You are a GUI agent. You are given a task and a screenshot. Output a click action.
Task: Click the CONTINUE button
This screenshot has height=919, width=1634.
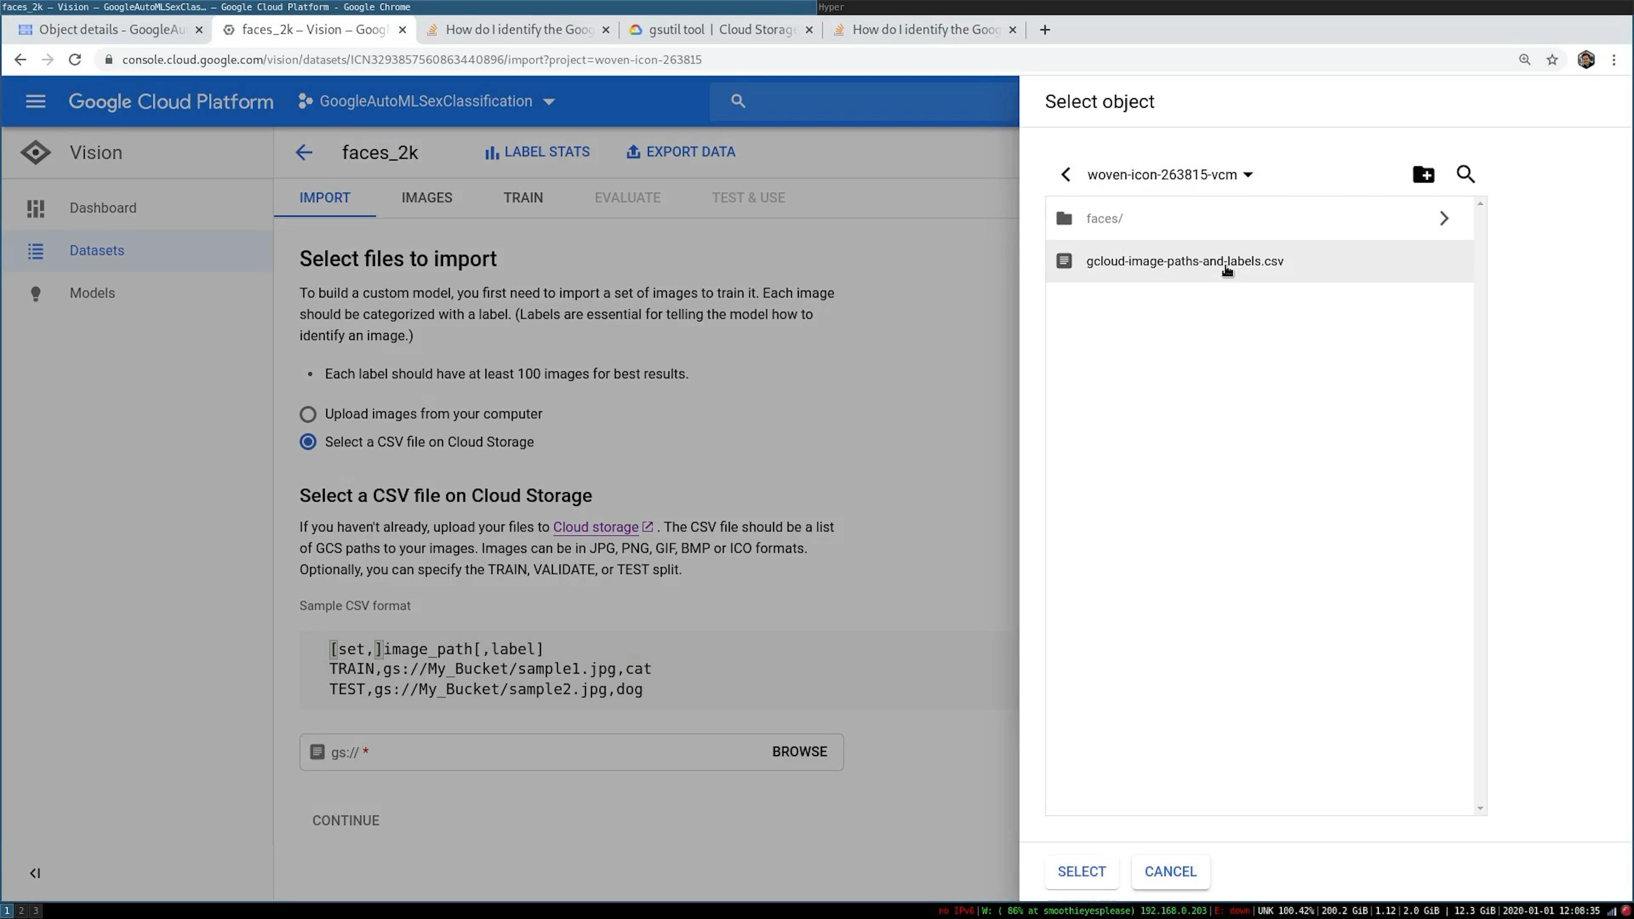(346, 821)
